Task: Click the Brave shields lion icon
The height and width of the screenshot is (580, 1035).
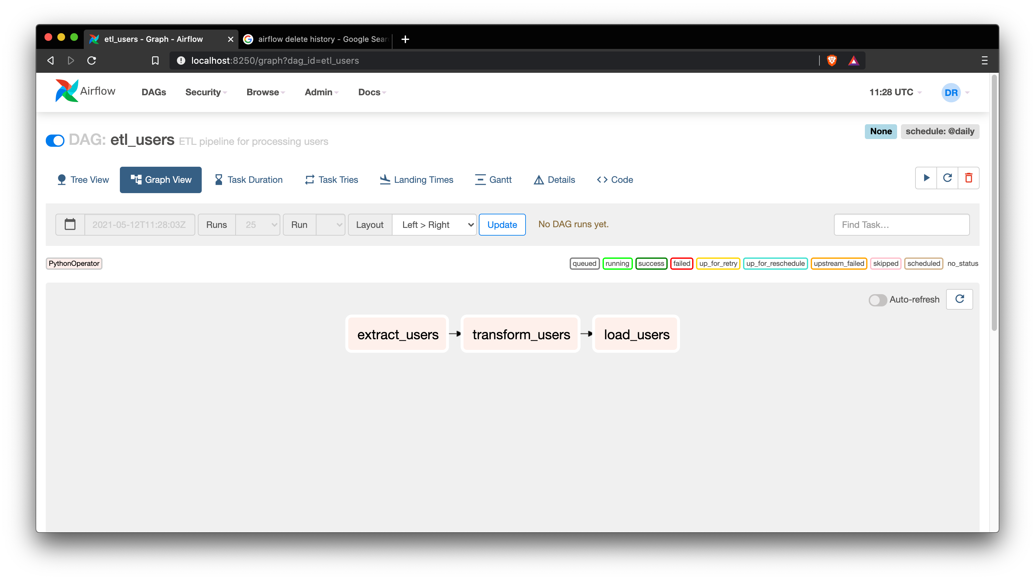Action: (832, 61)
